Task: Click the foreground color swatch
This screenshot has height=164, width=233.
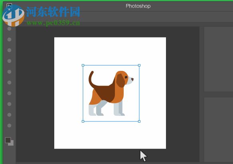Action: click(x=8, y=140)
